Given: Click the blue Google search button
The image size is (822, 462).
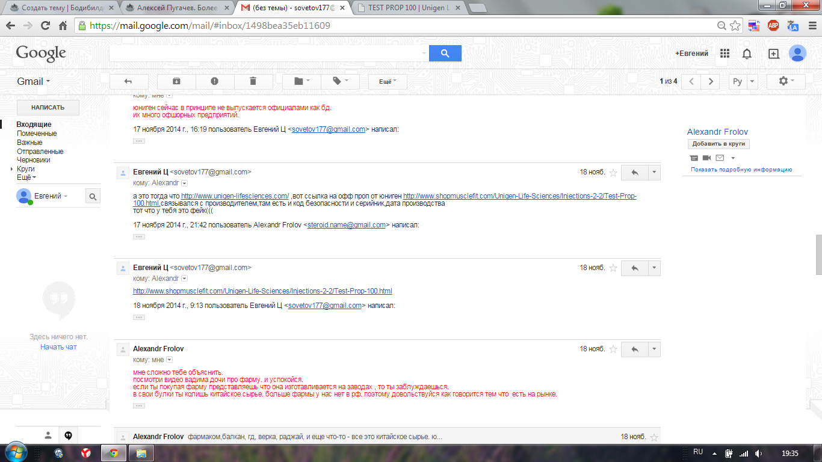Looking at the screenshot, I should point(445,54).
